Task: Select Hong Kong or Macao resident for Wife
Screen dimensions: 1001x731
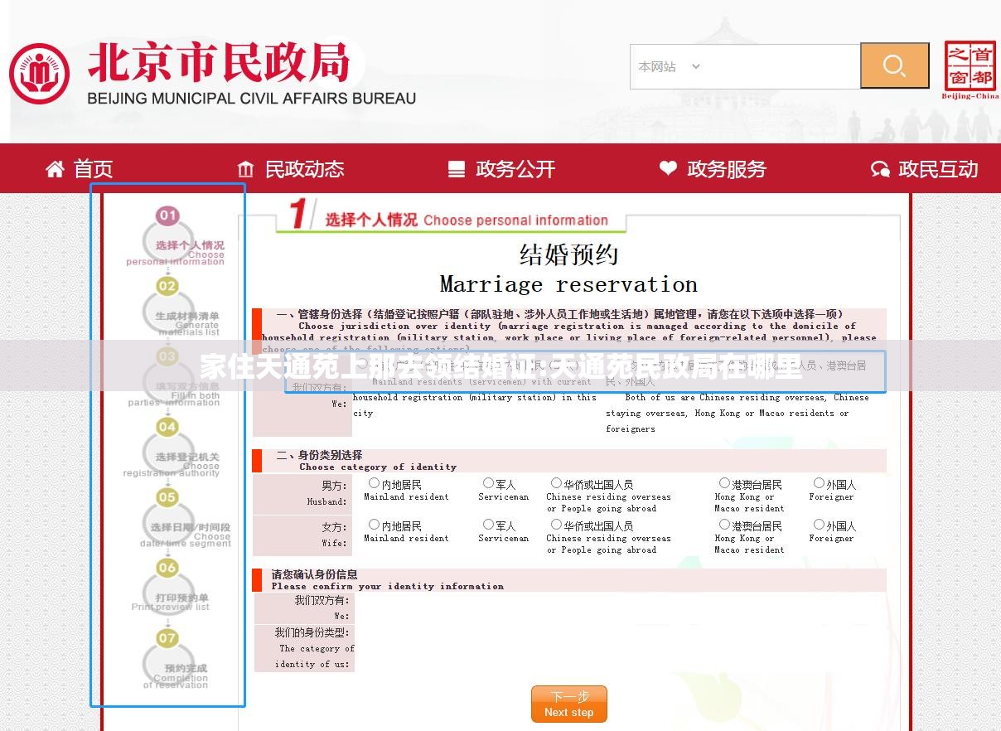Action: 724,525
